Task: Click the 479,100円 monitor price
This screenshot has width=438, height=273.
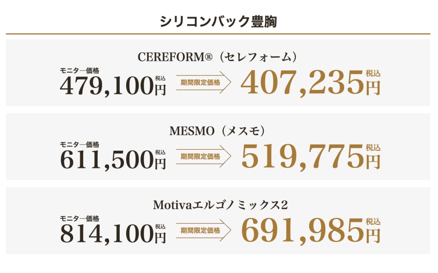Action: [113, 86]
